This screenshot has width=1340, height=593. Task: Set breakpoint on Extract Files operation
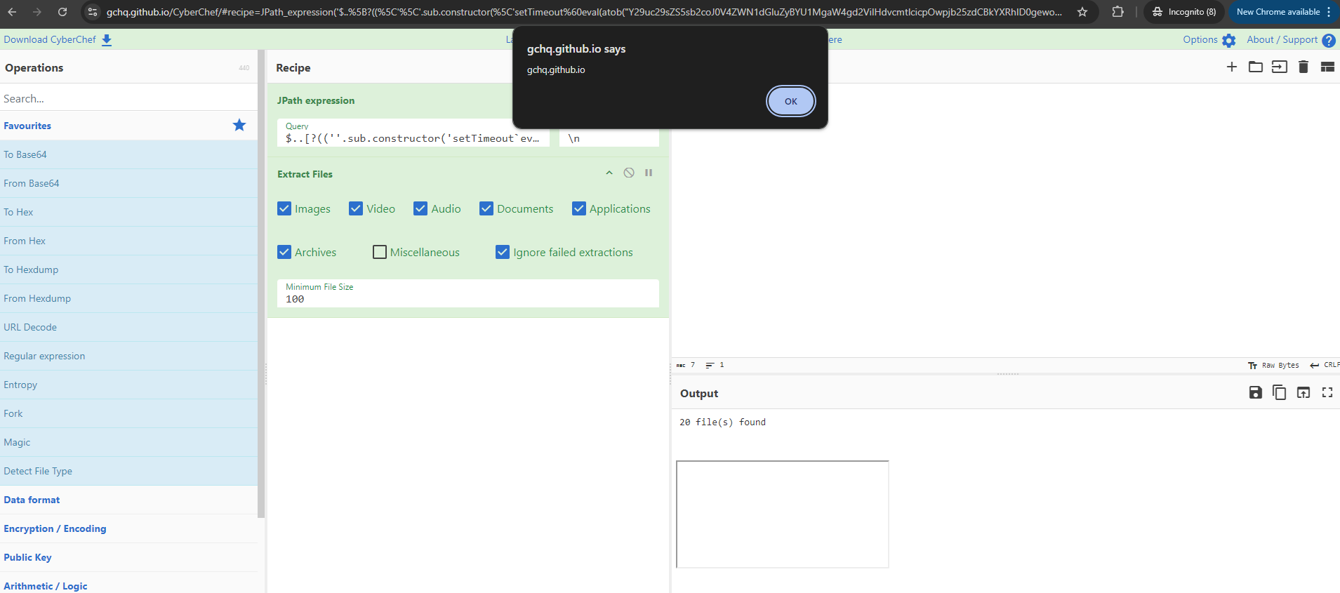[649, 173]
